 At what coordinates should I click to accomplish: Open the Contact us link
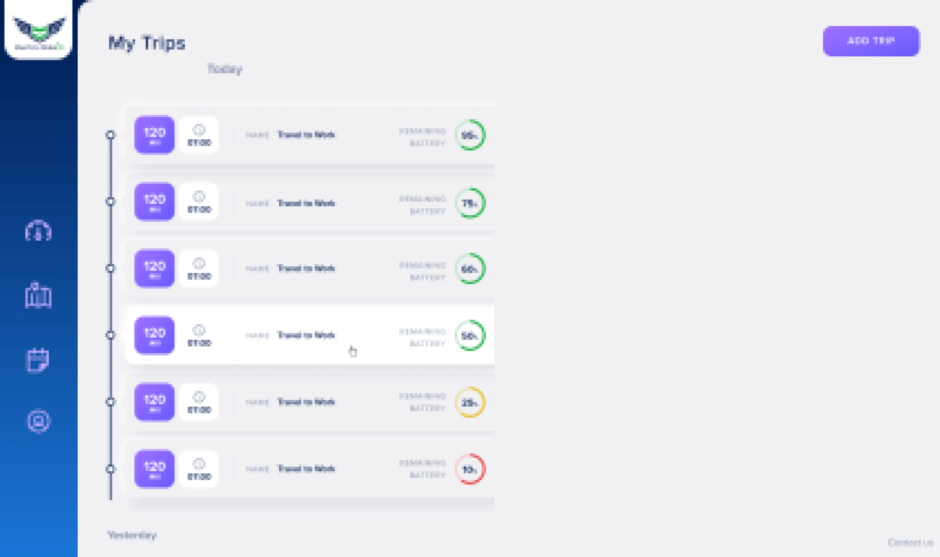point(910,542)
